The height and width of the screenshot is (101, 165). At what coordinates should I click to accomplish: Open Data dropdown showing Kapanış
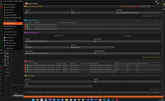click(92, 13)
